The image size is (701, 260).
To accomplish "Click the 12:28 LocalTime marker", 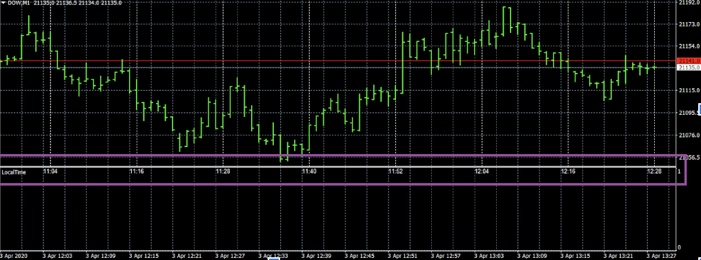I will [654, 171].
